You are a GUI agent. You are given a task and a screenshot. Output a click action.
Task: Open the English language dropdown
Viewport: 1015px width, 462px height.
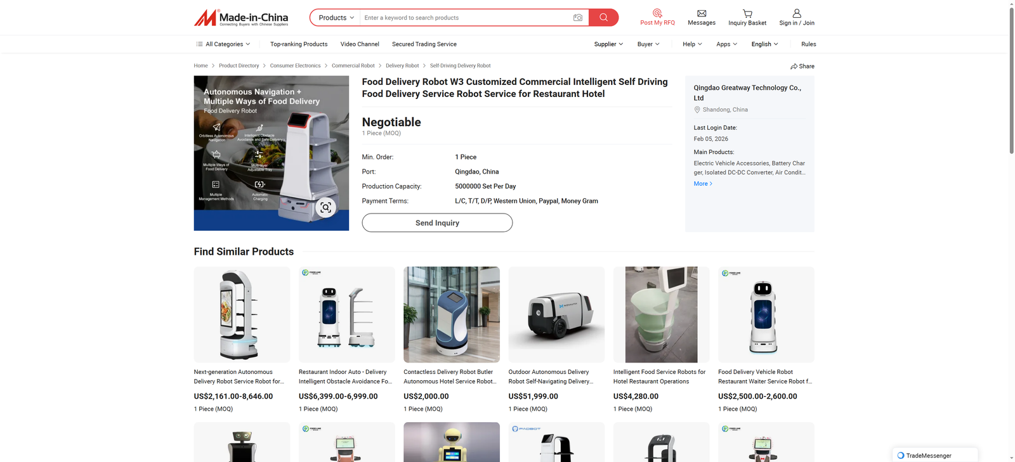pyautogui.click(x=764, y=44)
